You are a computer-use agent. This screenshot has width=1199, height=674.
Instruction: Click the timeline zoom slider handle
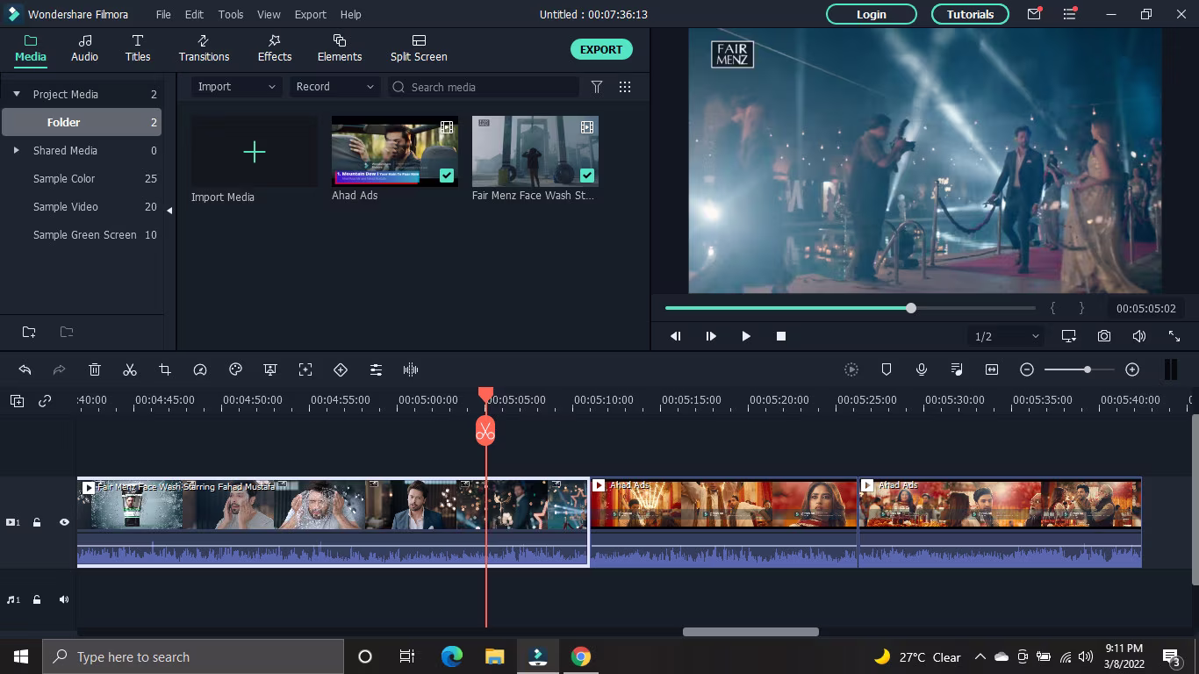pos(1088,369)
